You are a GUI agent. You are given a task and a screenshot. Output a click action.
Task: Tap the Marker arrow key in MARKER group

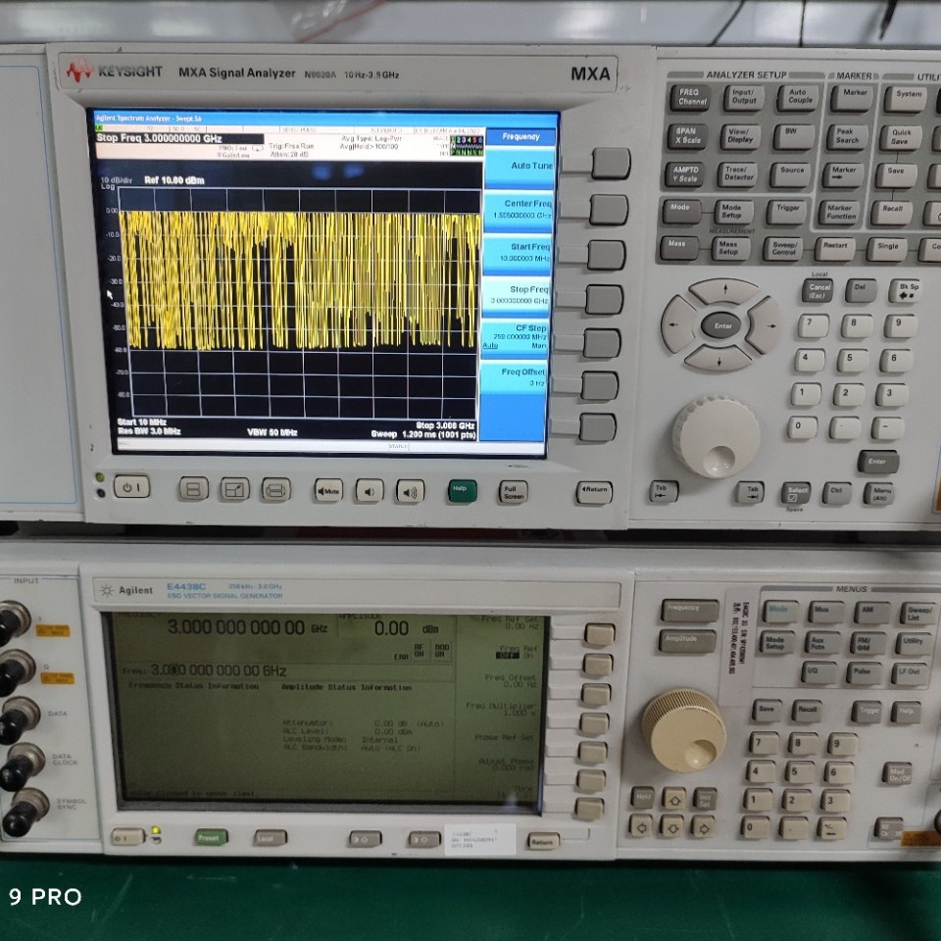(x=843, y=174)
